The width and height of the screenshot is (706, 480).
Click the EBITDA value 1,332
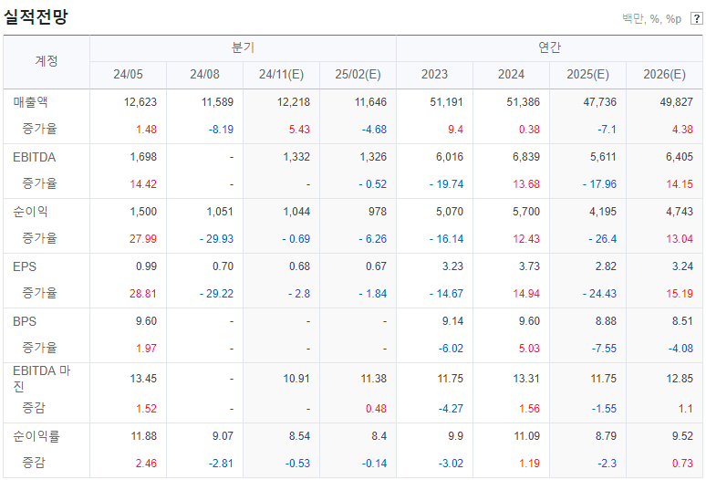[296, 157]
